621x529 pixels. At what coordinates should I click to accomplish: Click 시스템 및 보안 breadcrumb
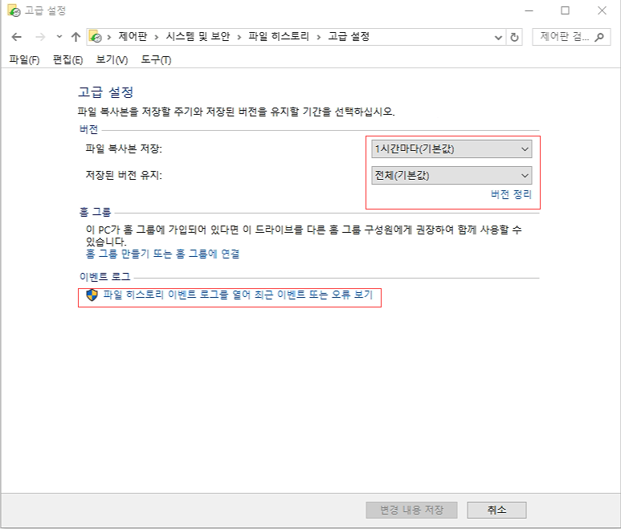[x=198, y=37]
